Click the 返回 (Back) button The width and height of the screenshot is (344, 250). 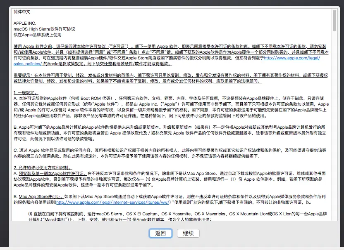pos(160,233)
